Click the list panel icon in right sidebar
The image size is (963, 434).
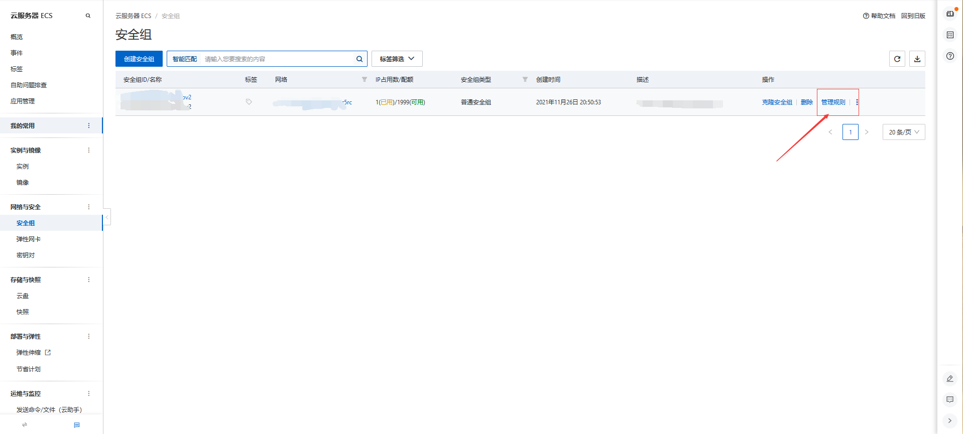[x=950, y=35]
